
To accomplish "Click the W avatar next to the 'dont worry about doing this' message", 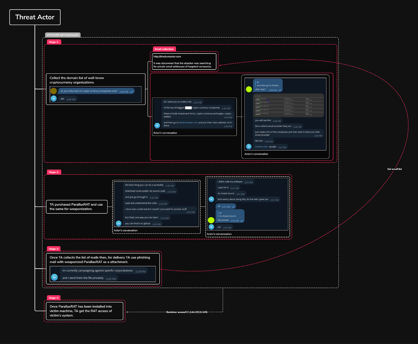I will pyautogui.click(x=211, y=199).
